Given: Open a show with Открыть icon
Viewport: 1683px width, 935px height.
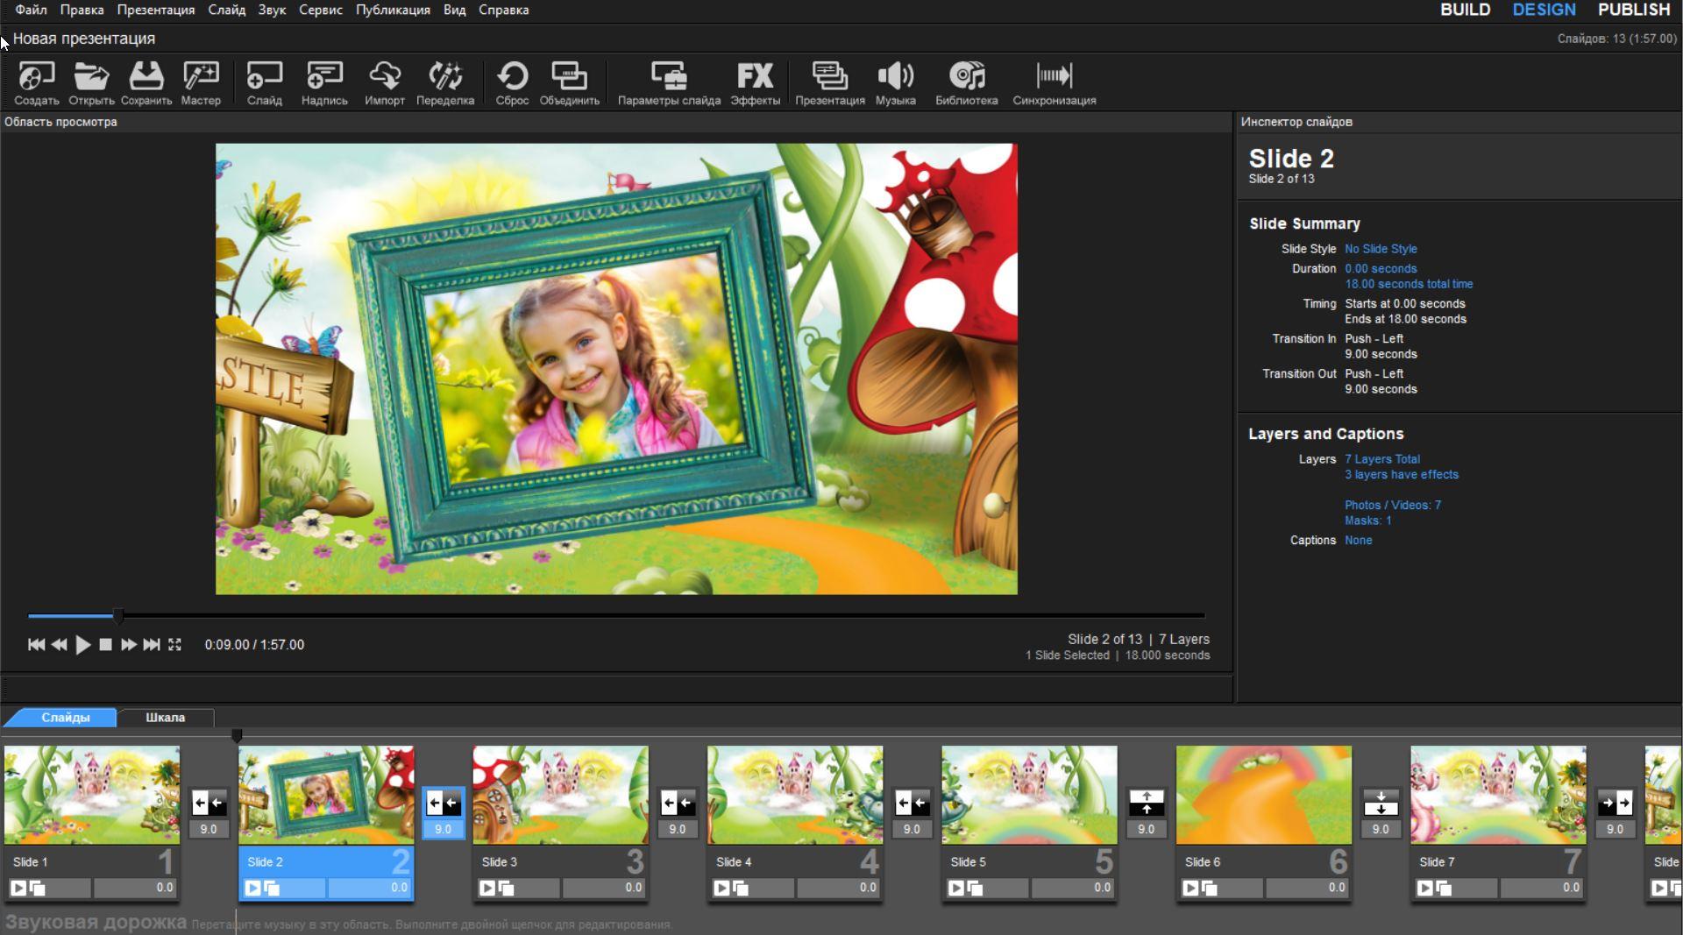Looking at the screenshot, I should 91,83.
